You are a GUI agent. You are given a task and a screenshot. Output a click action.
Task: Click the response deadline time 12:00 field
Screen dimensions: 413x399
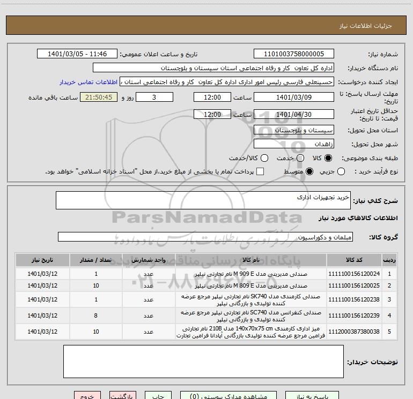click(212, 97)
